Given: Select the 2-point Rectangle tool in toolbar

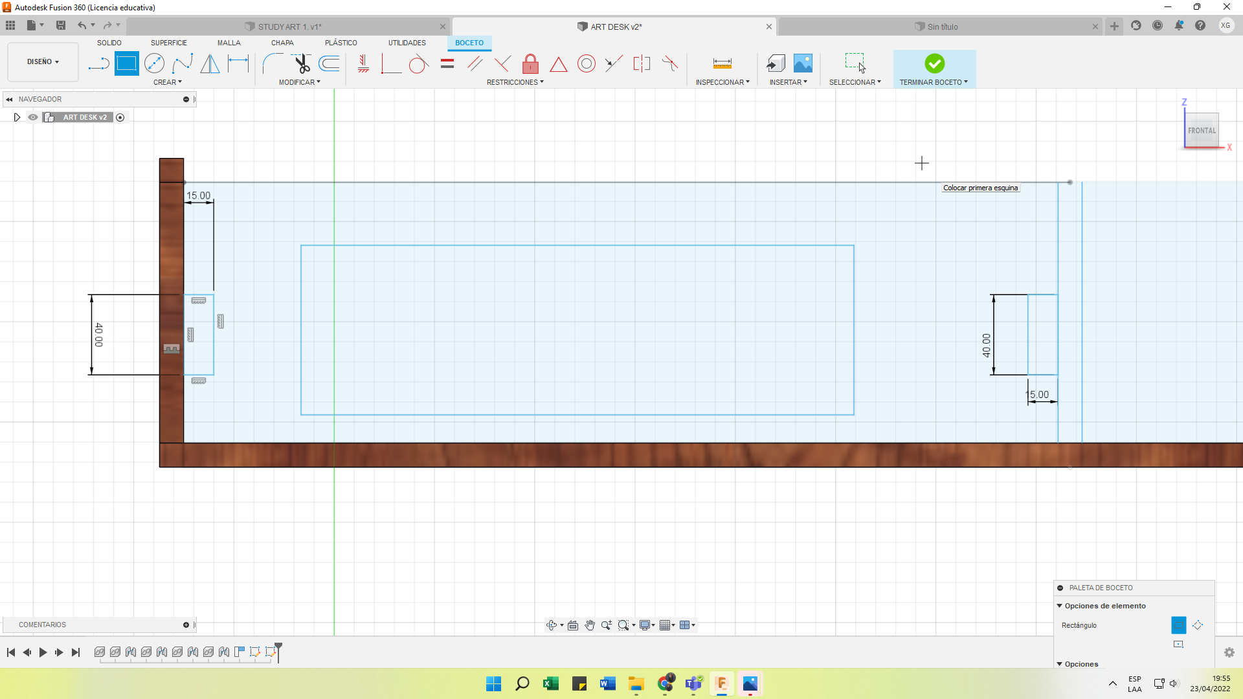Looking at the screenshot, I should (126, 63).
